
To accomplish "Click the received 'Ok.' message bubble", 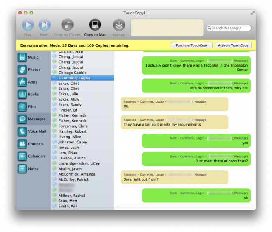I will pos(174,104).
